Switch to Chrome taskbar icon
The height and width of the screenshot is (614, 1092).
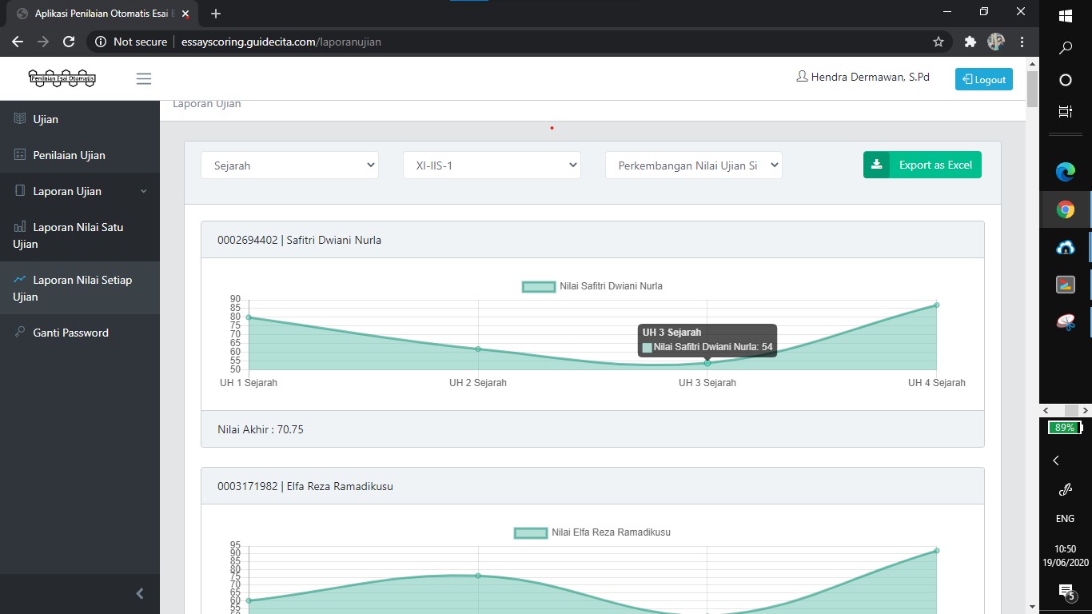[1066, 209]
